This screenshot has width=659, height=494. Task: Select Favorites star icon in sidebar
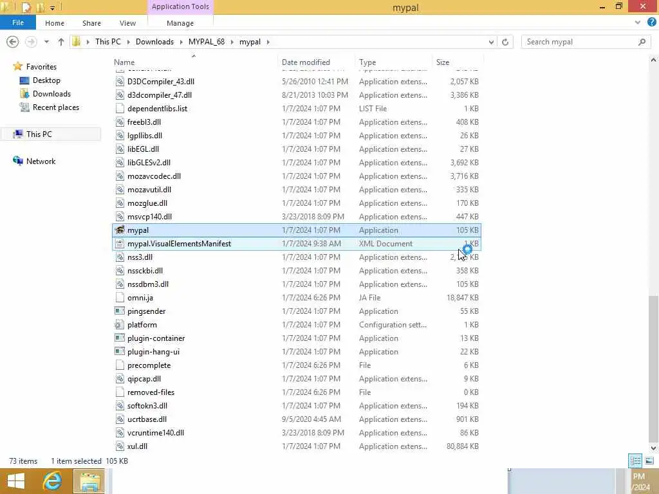(x=17, y=66)
